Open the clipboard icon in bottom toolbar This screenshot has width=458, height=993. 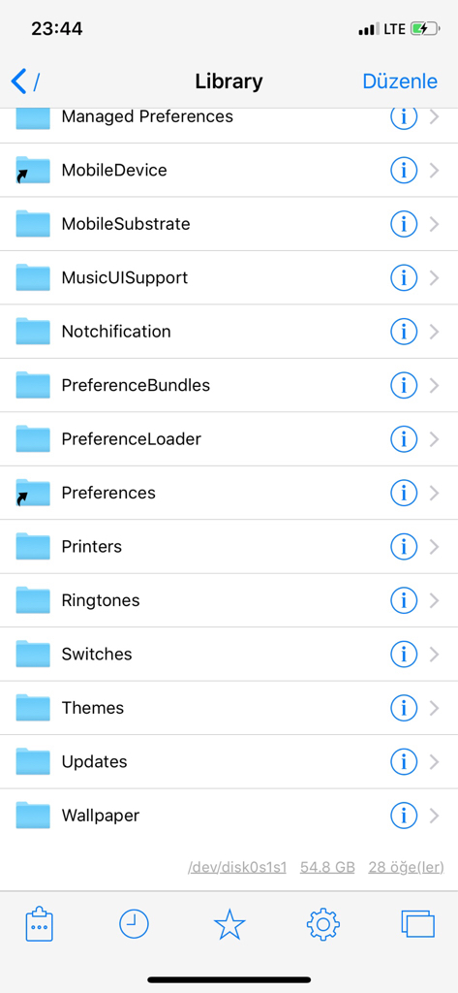40,925
